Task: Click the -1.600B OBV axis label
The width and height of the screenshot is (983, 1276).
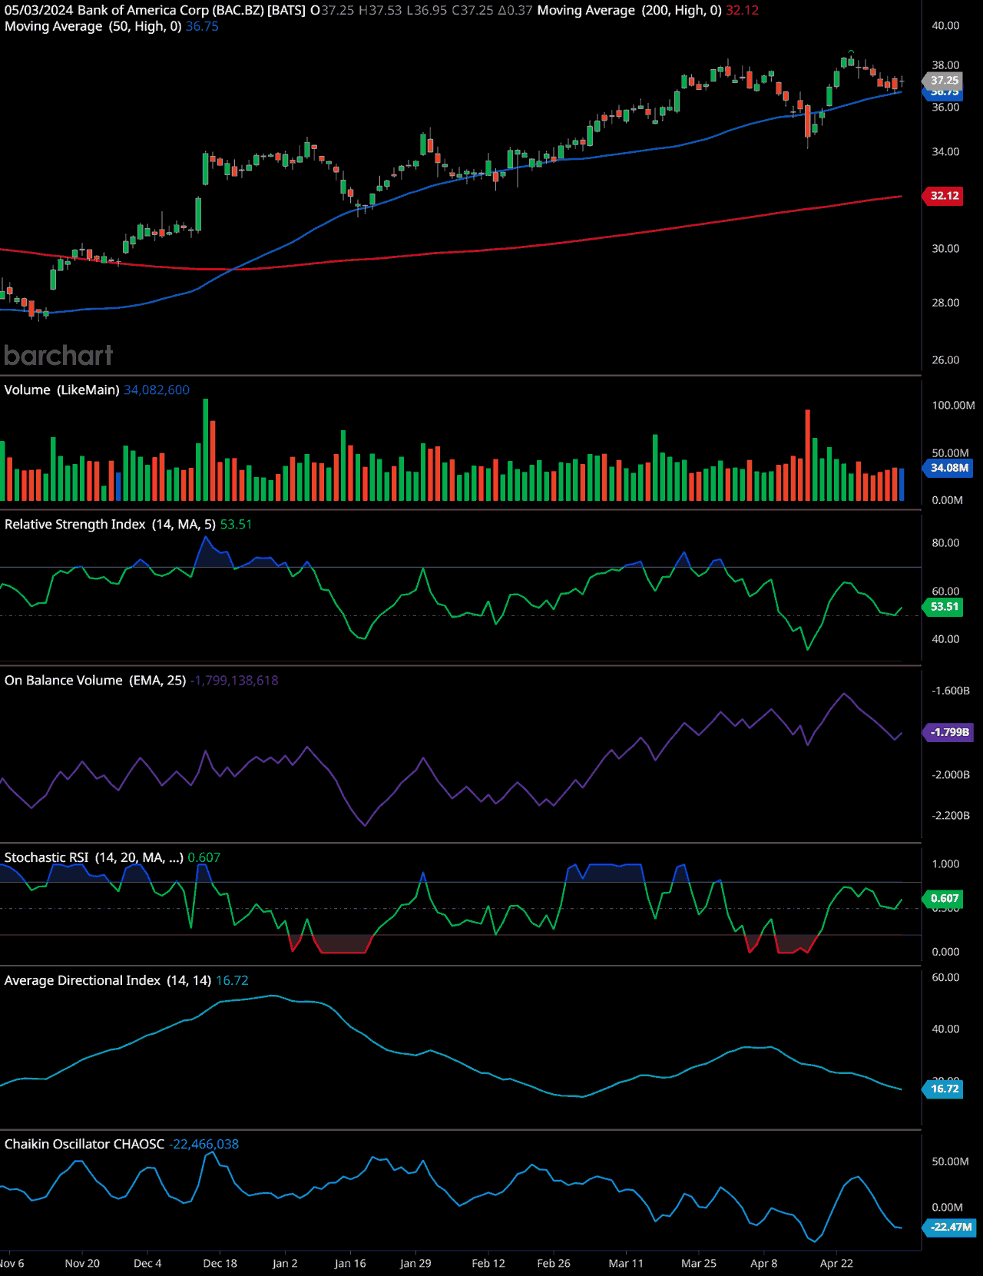Action: click(x=951, y=691)
